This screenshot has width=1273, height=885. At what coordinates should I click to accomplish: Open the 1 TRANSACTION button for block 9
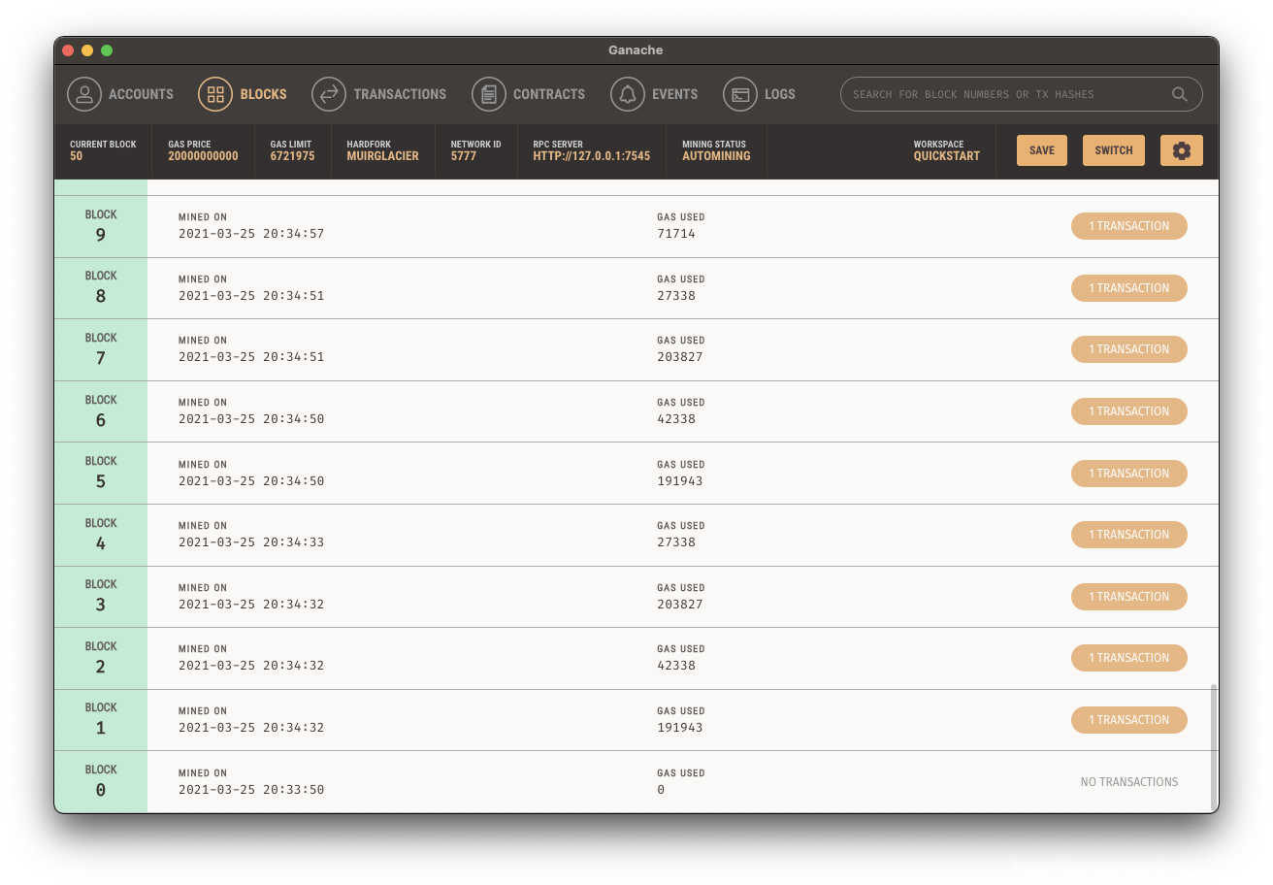pyautogui.click(x=1129, y=226)
